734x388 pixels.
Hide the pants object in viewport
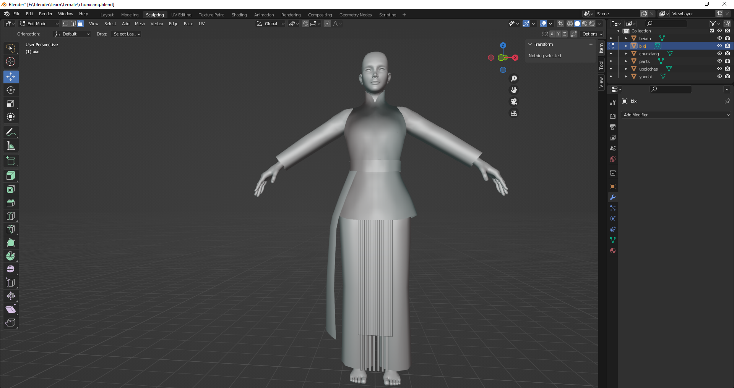(719, 61)
